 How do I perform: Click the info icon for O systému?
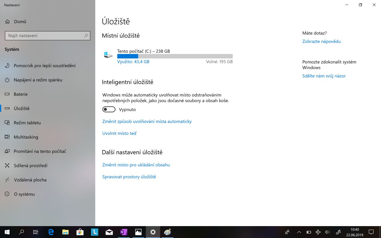point(7,194)
